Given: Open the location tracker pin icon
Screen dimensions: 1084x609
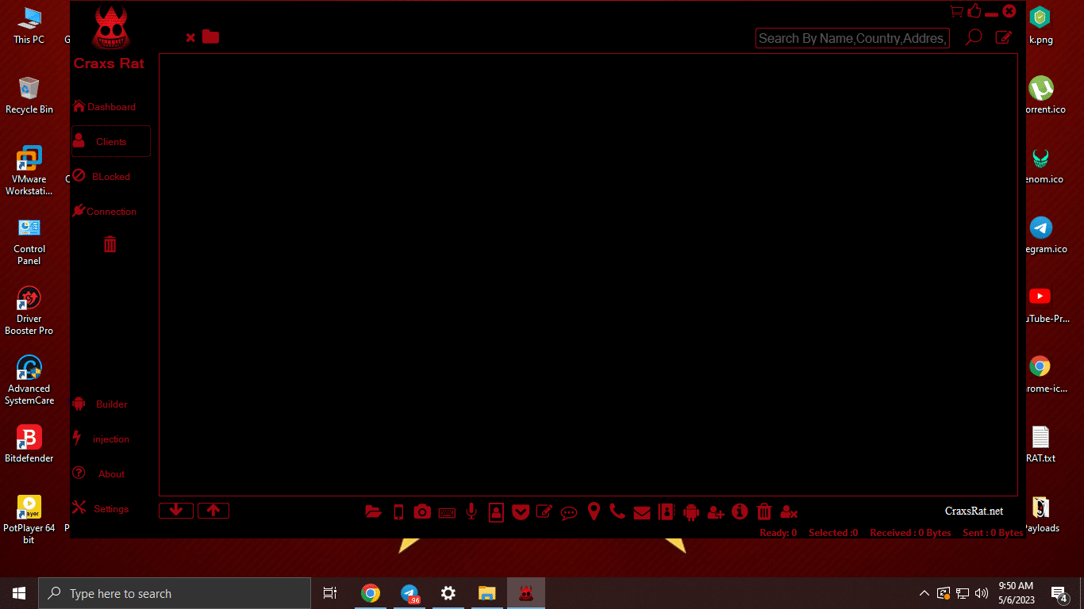Looking at the screenshot, I should (594, 511).
